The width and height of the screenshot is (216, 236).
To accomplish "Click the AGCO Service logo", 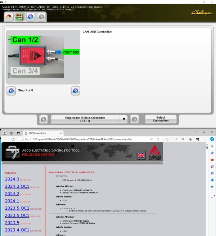I will click(x=155, y=152).
